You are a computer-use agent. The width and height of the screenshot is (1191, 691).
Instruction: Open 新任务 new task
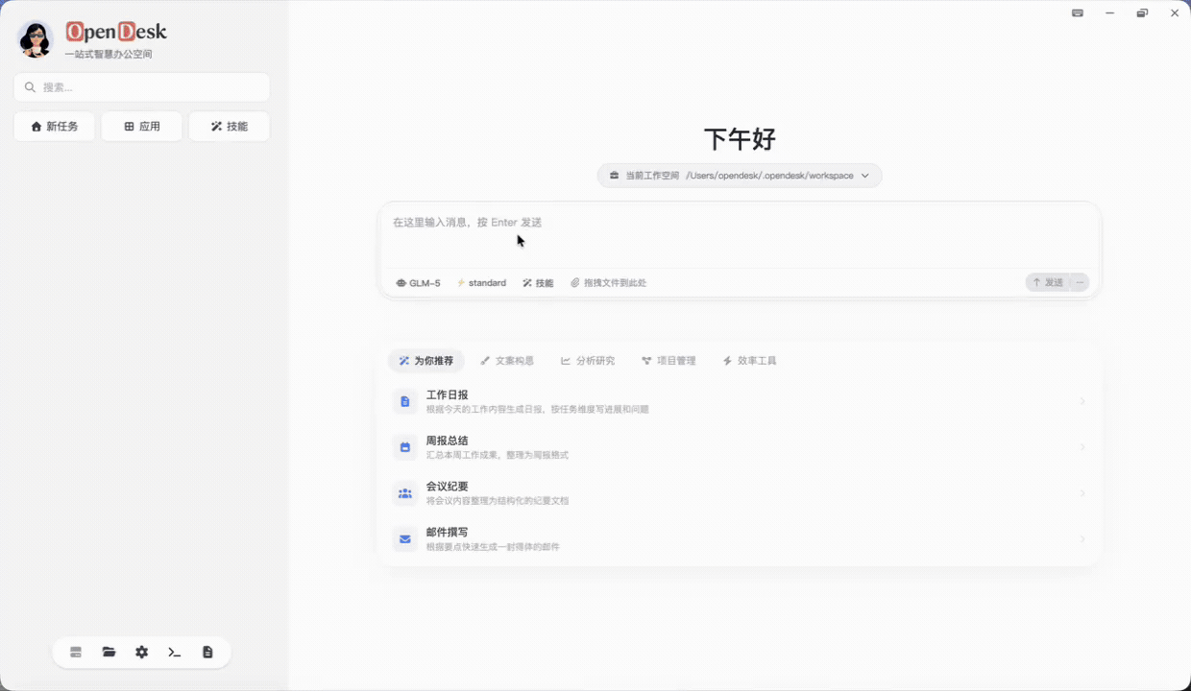tap(55, 127)
